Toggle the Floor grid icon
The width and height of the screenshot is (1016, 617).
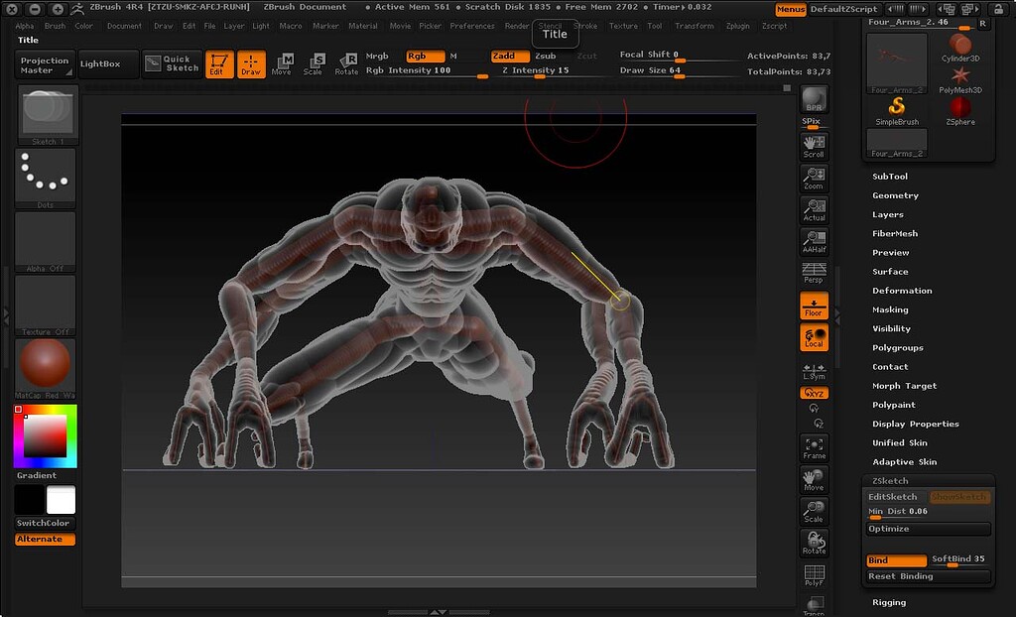point(814,308)
